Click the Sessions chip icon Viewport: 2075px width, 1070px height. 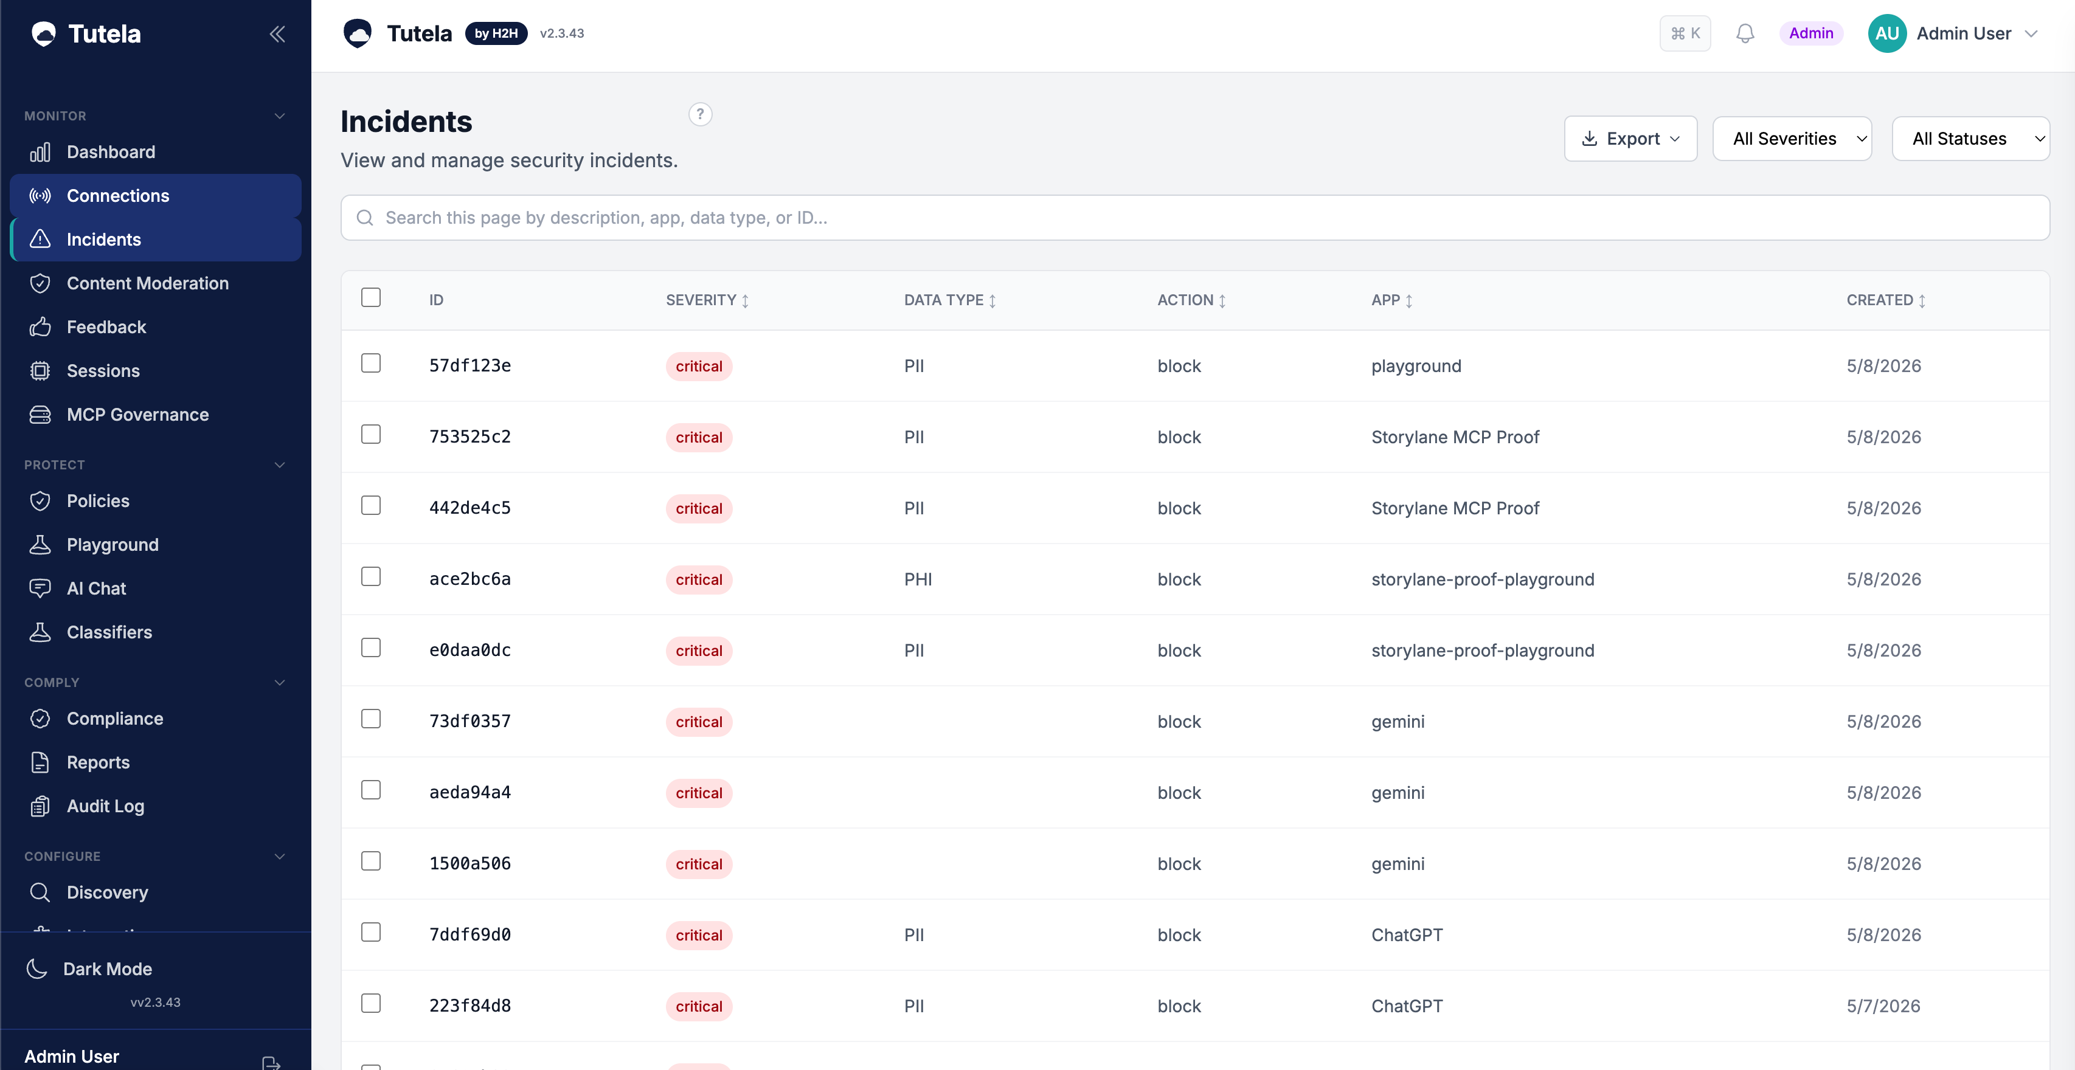tap(40, 370)
